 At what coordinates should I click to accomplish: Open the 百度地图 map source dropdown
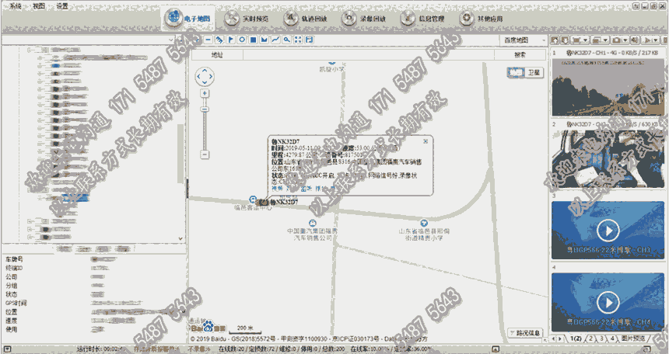coord(520,39)
